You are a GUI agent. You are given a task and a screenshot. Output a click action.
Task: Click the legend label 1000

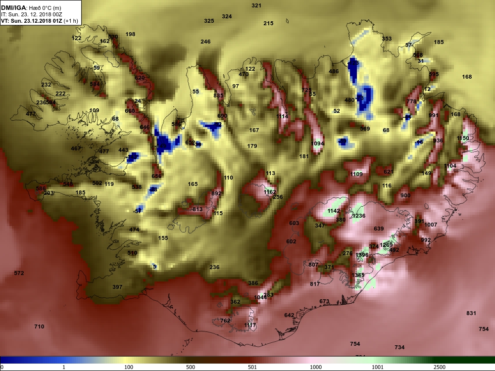pyautogui.click(x=316, y=367)
